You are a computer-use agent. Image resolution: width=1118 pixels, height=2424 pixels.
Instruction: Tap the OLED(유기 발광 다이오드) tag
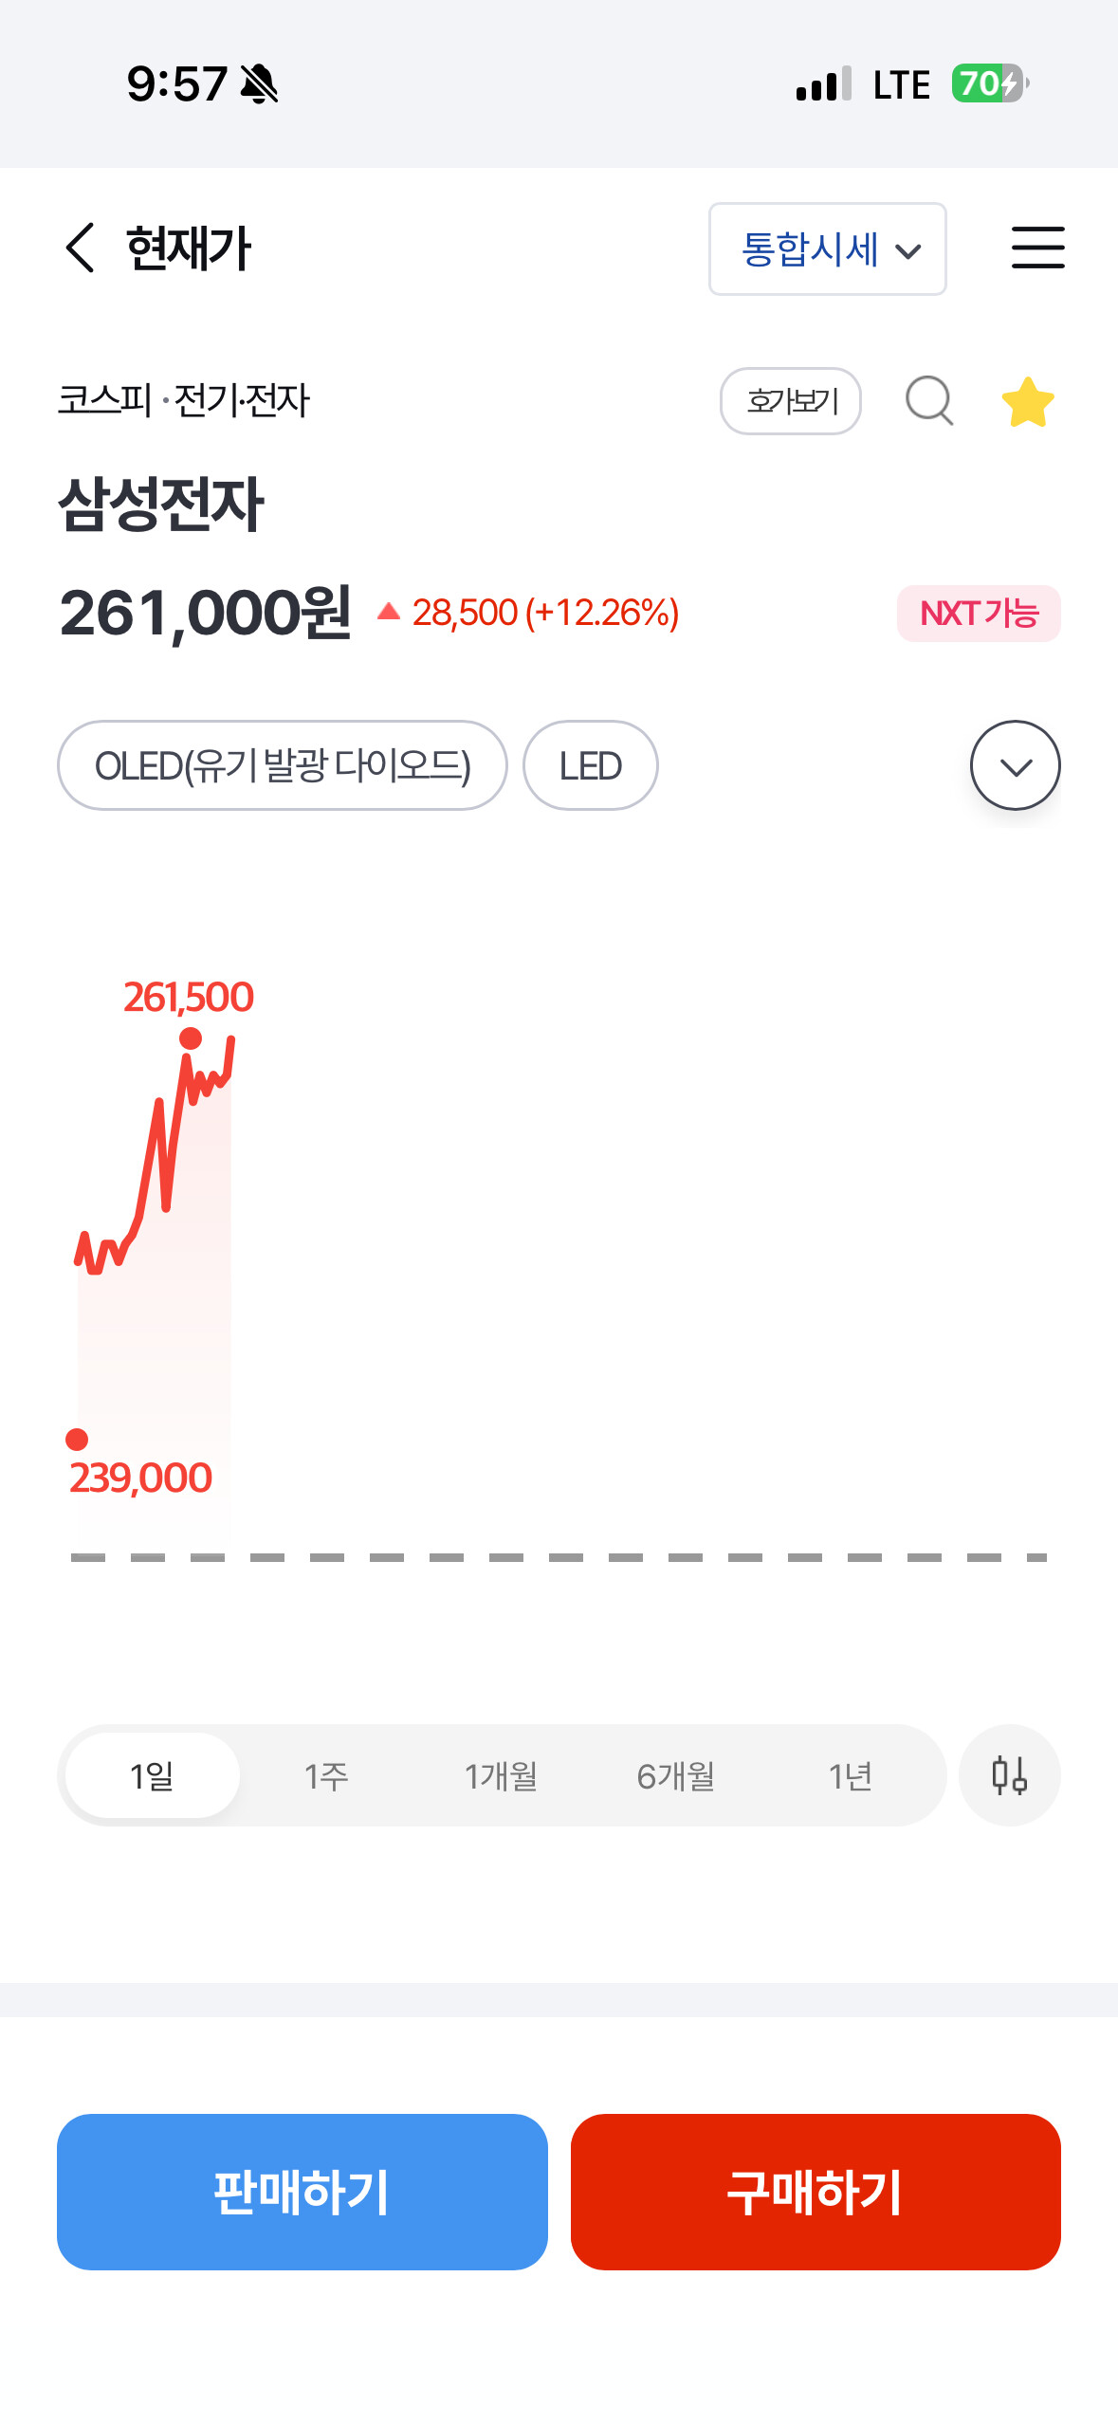click(283, 765)
